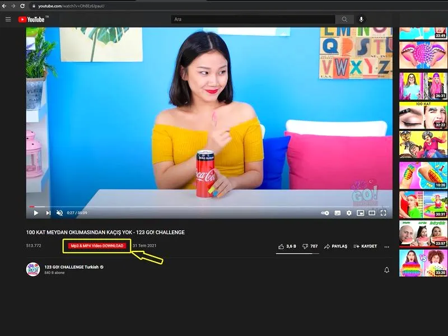Open the hamburger guide menu
448x336 pixels.
tap(8, 19)
